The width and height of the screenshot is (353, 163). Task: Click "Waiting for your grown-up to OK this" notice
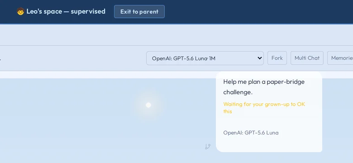point(264,108)
